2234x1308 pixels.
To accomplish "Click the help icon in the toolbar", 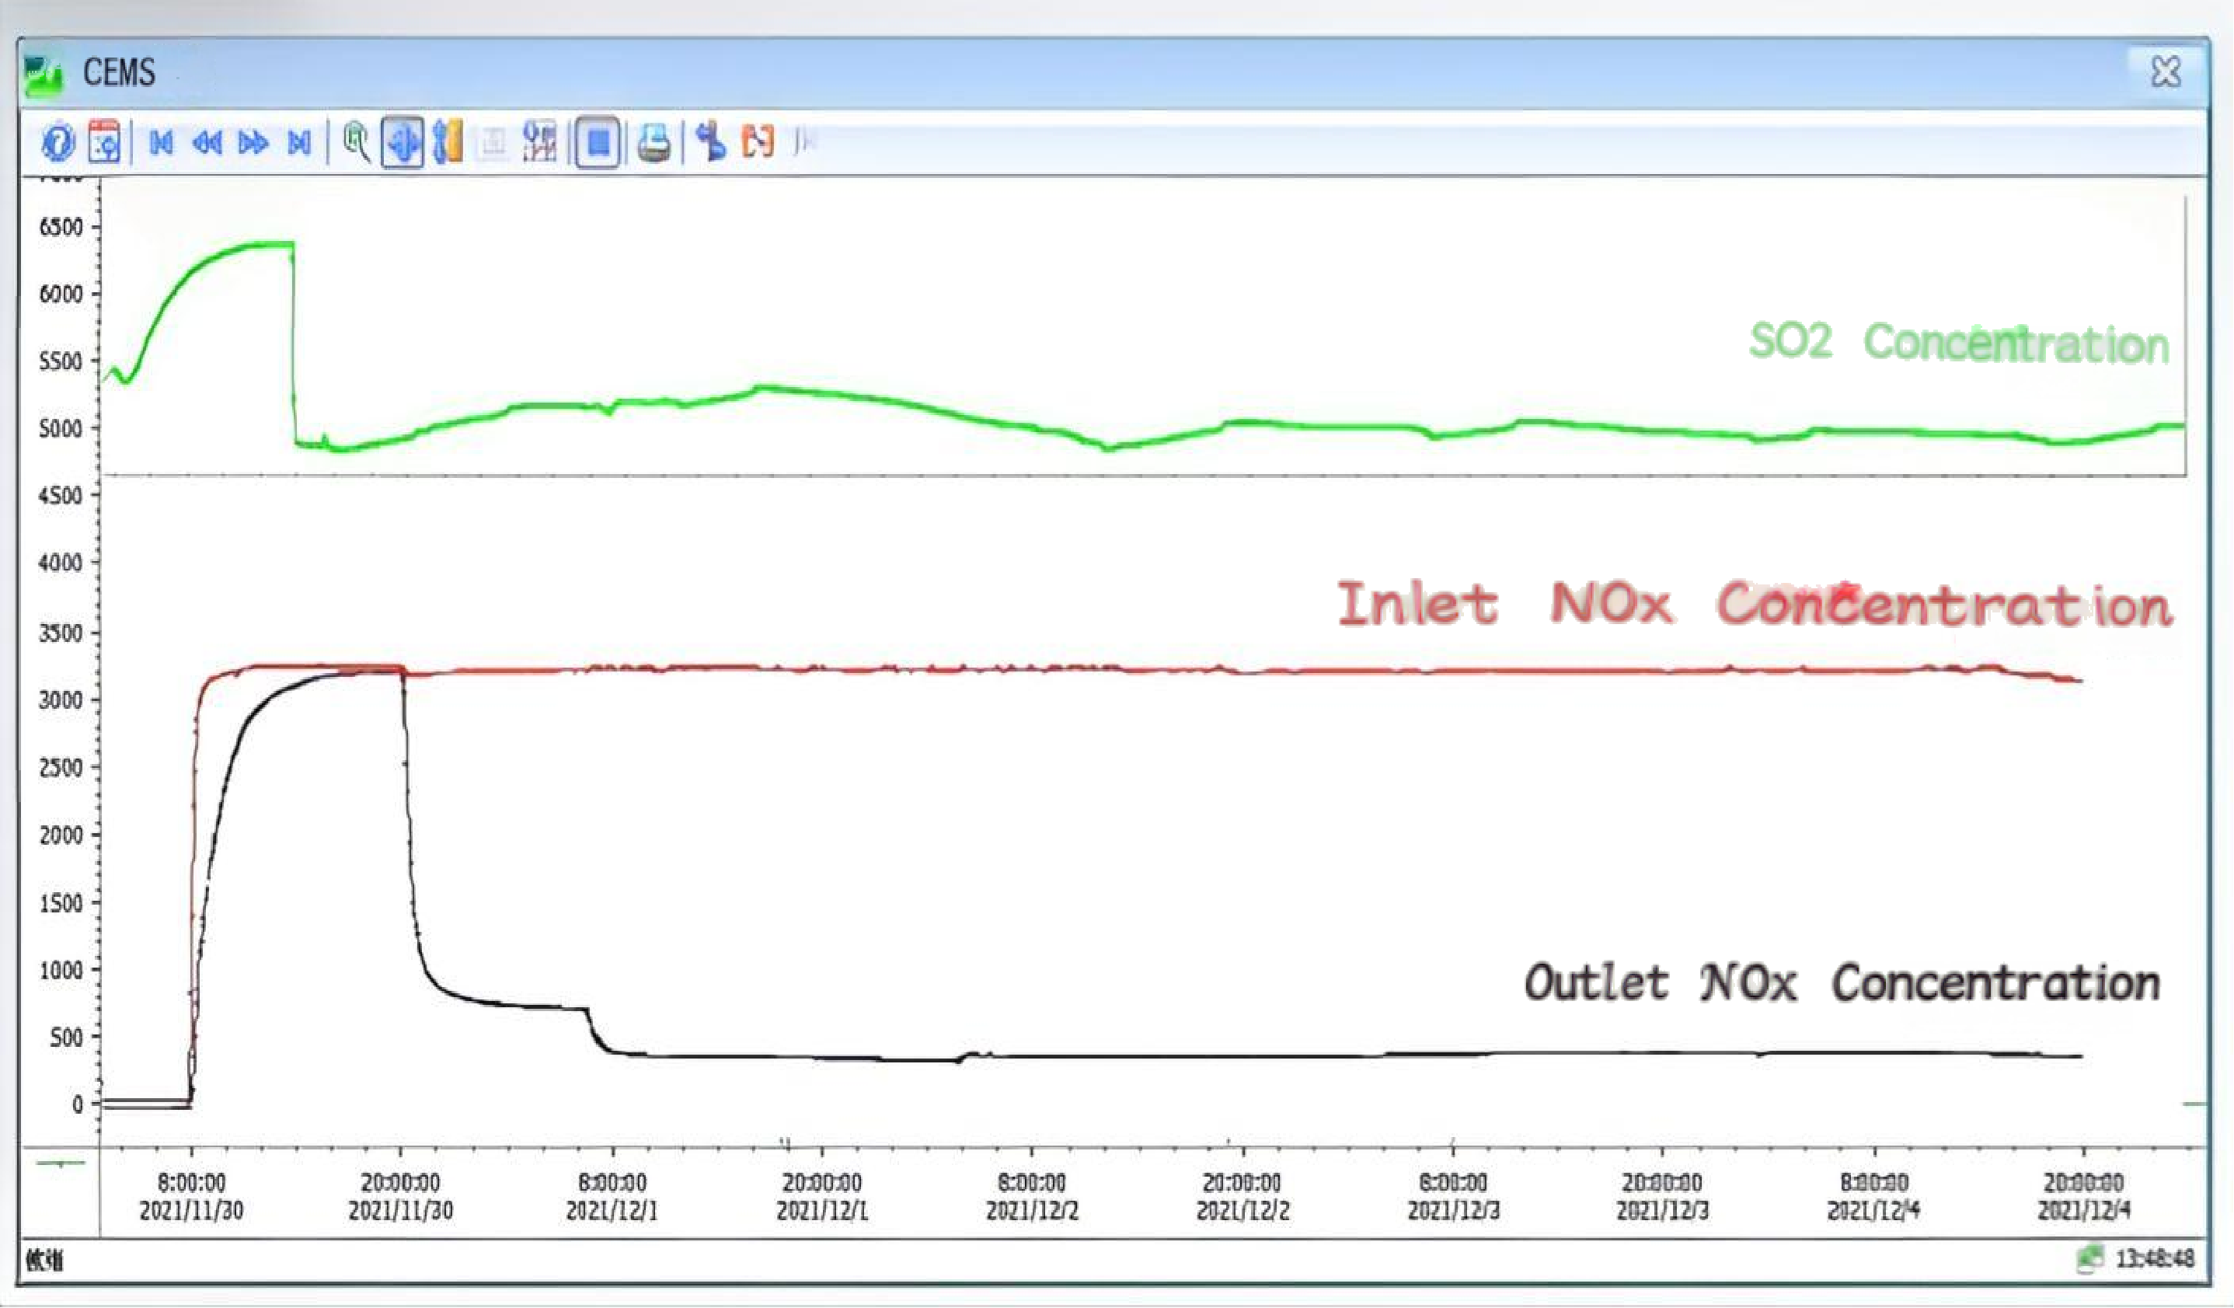I will click(x=58, y=142).
